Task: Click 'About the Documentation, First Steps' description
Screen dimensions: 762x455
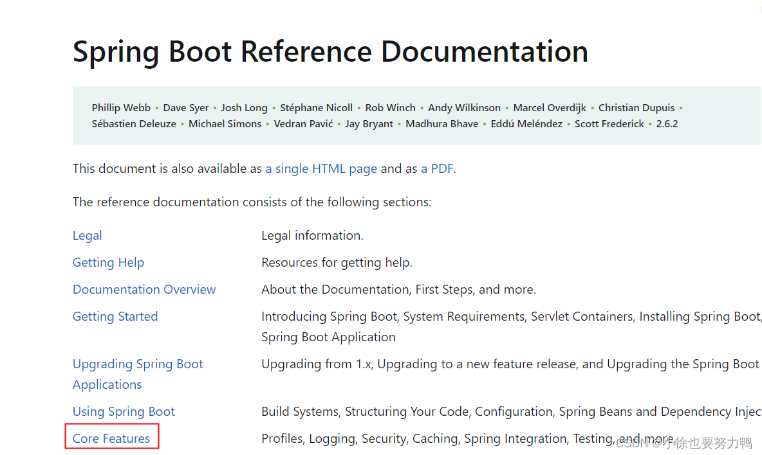Action: [398, 290]
